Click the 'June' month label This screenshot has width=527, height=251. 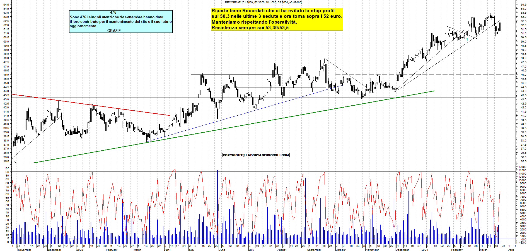222,250
